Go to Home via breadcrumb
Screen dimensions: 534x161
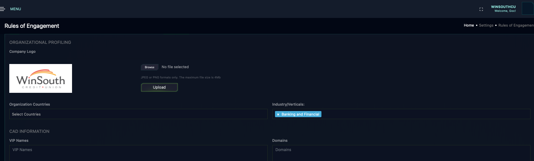[469, 25]
